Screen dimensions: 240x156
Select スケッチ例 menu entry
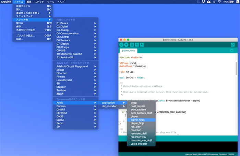[x=33, y=20]
